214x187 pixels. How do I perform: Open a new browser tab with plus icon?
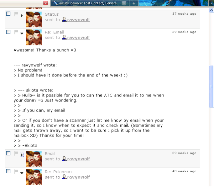134,3
